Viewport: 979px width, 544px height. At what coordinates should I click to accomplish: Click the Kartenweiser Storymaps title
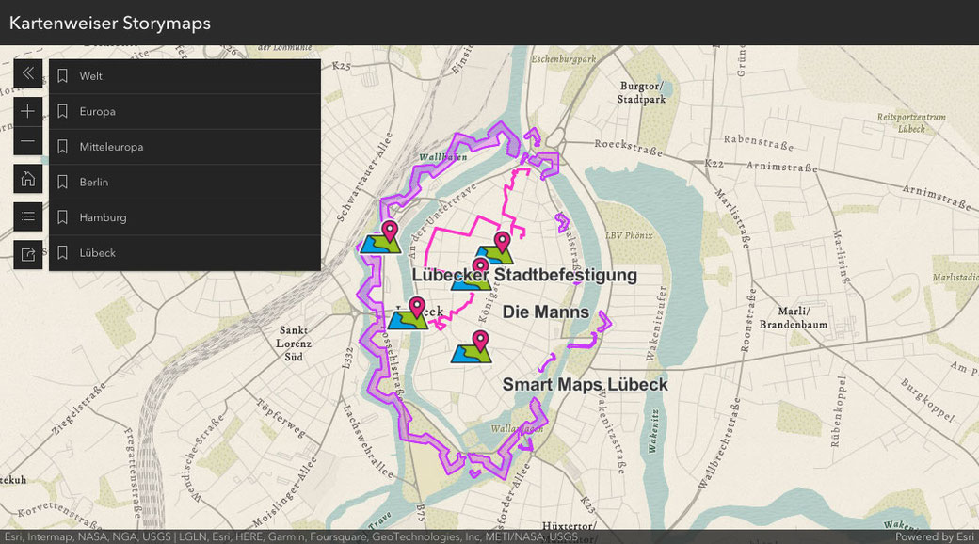[110, 24]
